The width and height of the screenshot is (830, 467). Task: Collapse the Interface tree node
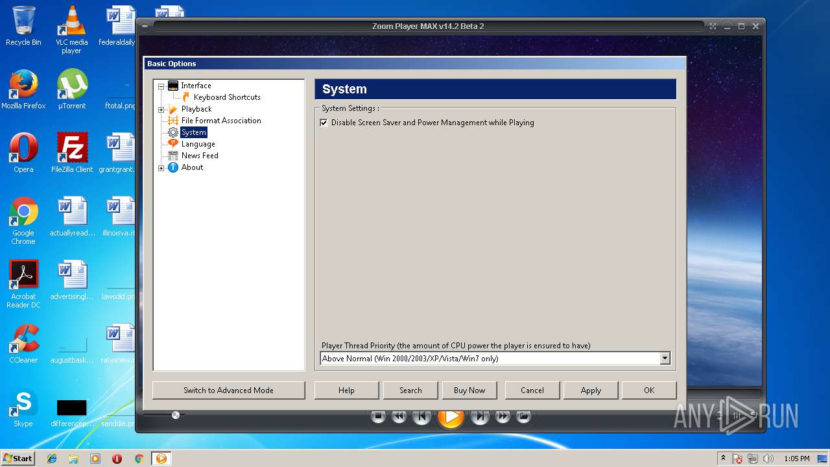[161, 86]
